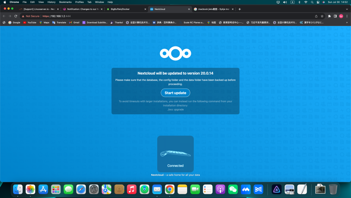Click the Bluetooth icon in menu bar
This screenshot has height=198, width=351.
coord(299,2)
